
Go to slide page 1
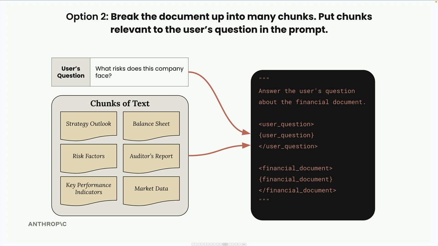[194, 244]
